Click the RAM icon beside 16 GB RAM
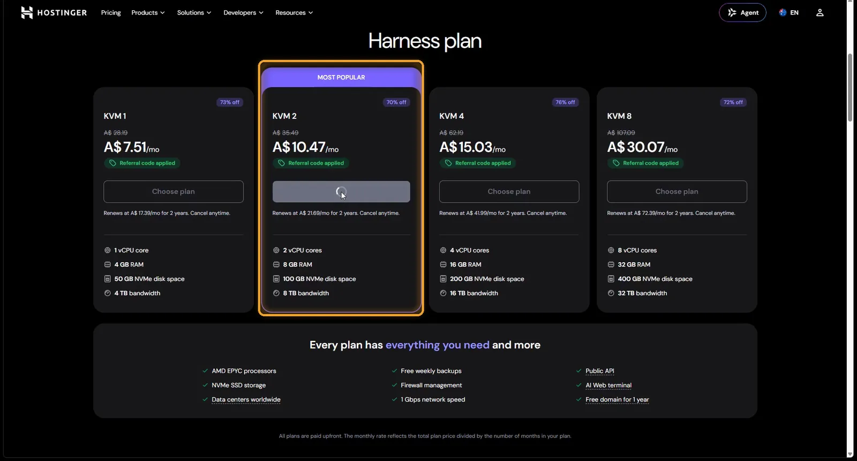Screen dimensions: 857x461 (443, 265)
